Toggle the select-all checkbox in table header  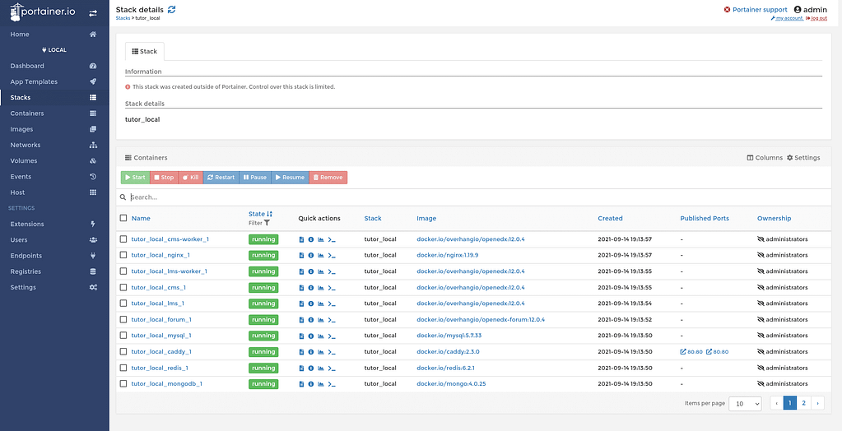coord(123,218)
